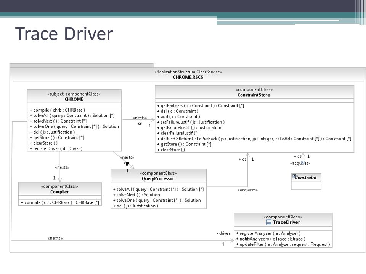366x274 pixels.
Task: Click the Constraint shortcut icon
Action: tap(294, 176)
